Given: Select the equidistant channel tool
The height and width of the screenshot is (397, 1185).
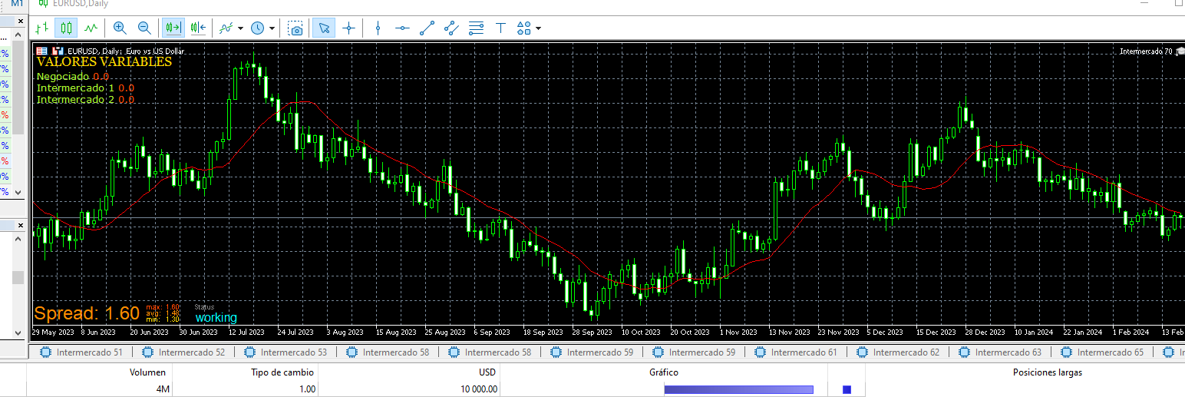Looking at the screenshot, I should (x=451, y=28).
